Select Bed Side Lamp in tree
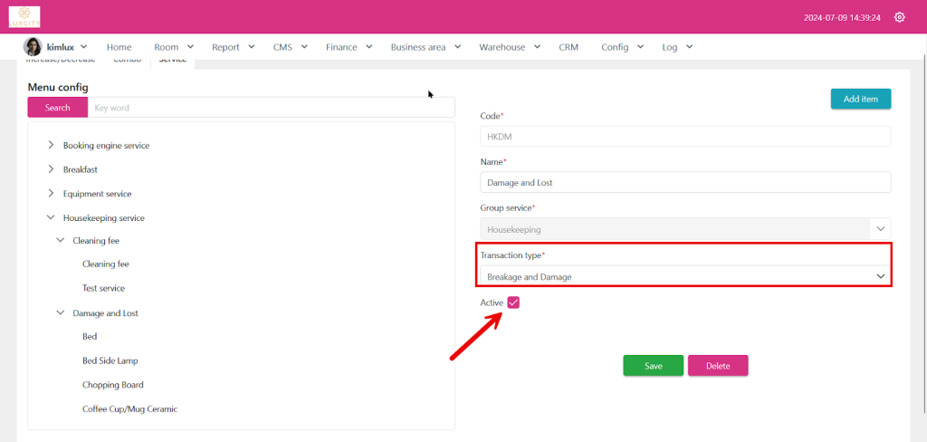 (x=110, y=360)
